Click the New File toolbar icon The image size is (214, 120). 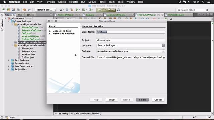coord(4,10)
